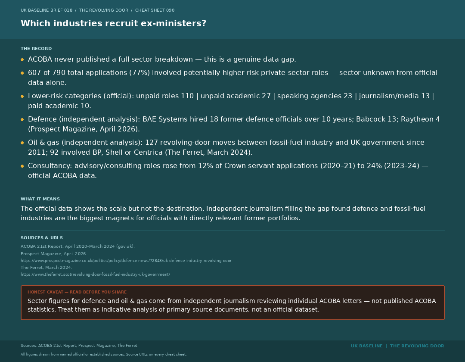The image size is (465, 362).
Task: Select the Defence BAE Systems bullet
Action: (234, 124)
